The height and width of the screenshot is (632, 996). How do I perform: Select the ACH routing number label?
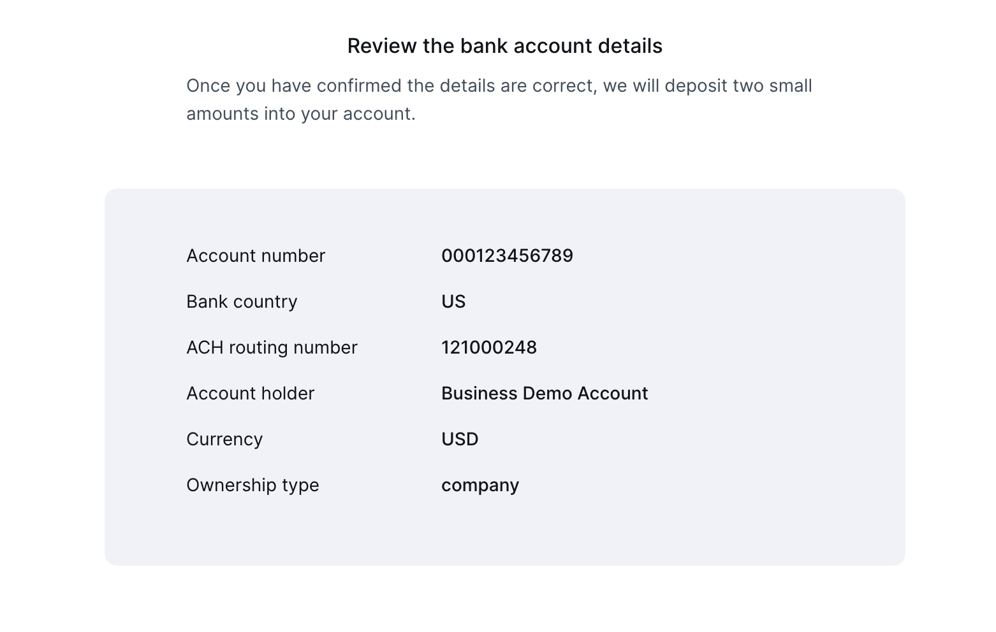coord(272,347)
